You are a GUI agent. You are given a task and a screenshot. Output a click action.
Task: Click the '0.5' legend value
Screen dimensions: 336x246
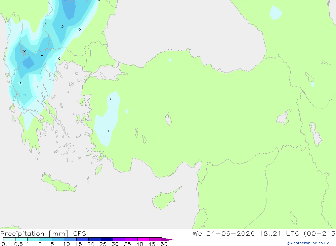pos(18,244)
